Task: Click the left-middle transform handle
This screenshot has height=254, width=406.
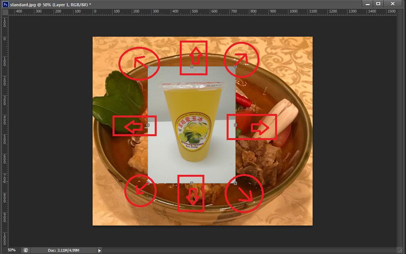Action: [x=148, y=125]
